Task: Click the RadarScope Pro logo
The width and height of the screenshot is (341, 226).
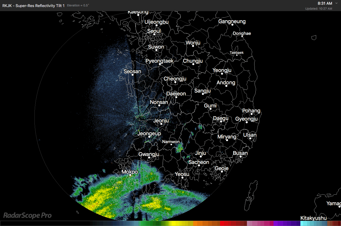Action: [27, 215]
